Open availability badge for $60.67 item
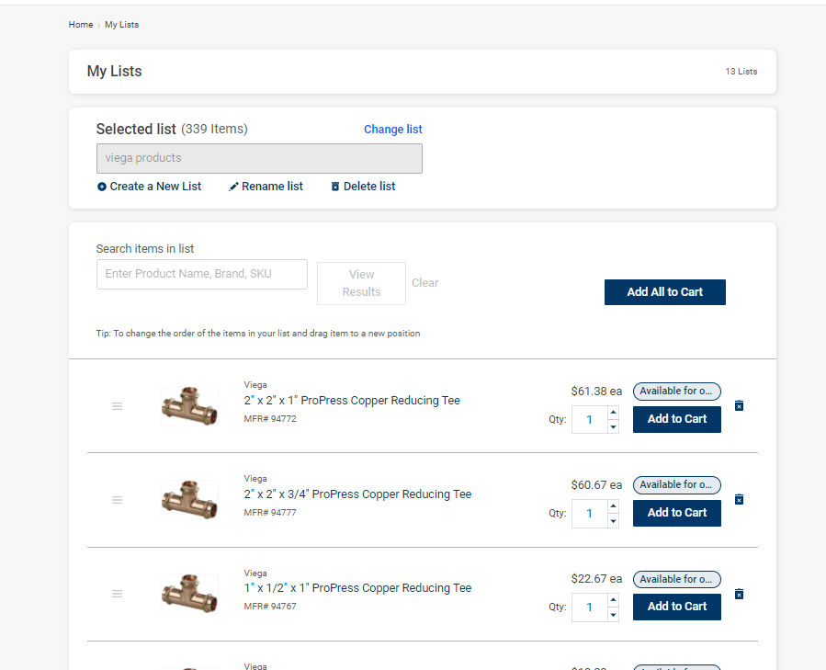826x670 pixels. pyautogui.click(x=677, y=485)
